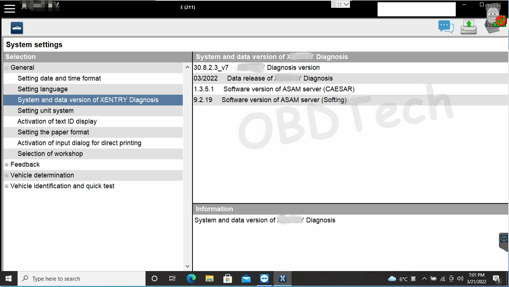Open the chat feedback speech bubbles icon
This screenshot has width=509, height=287.
coord(446,27)
